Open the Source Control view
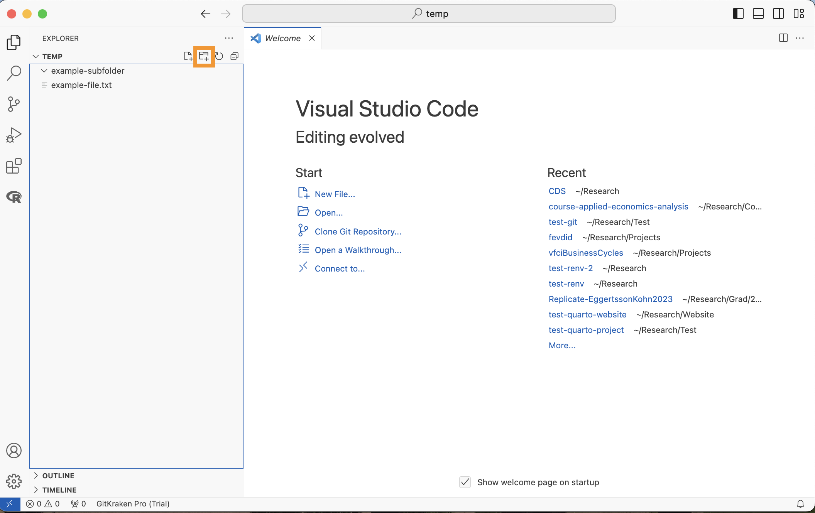The image size is (815, 513). tap(14, 104)
